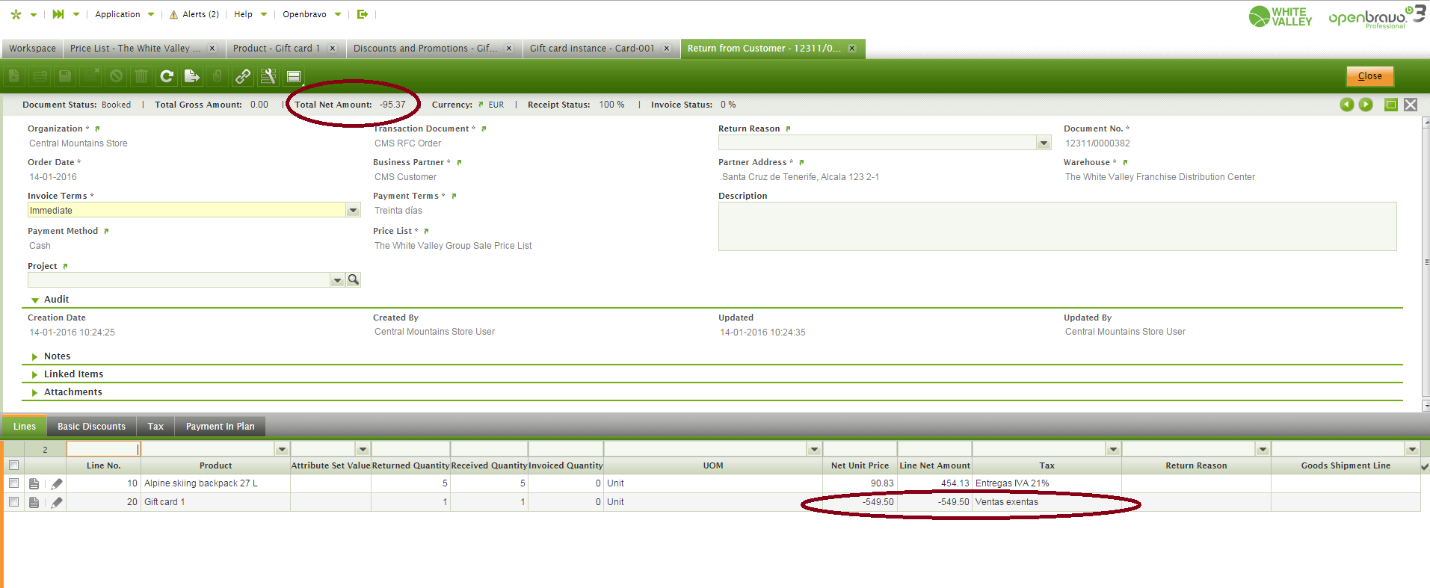Select the Alpine skiing backpack line checkbox

(13, 483)
